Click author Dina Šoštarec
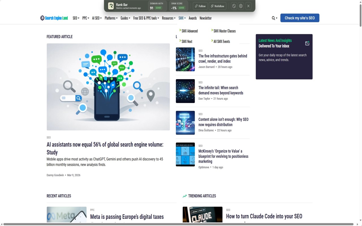Screen dimensions: 362x226 tap(206, 130)
